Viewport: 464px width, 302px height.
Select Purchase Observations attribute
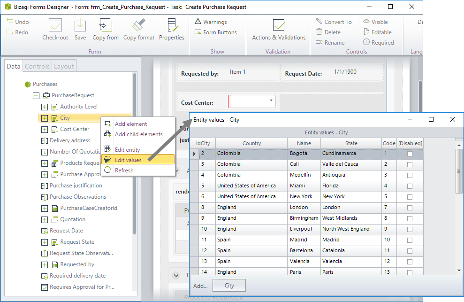(78, 197)
